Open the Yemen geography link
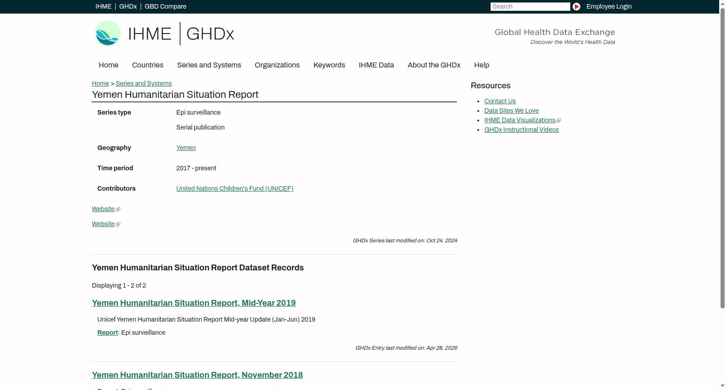 click(x=186, y=148)
